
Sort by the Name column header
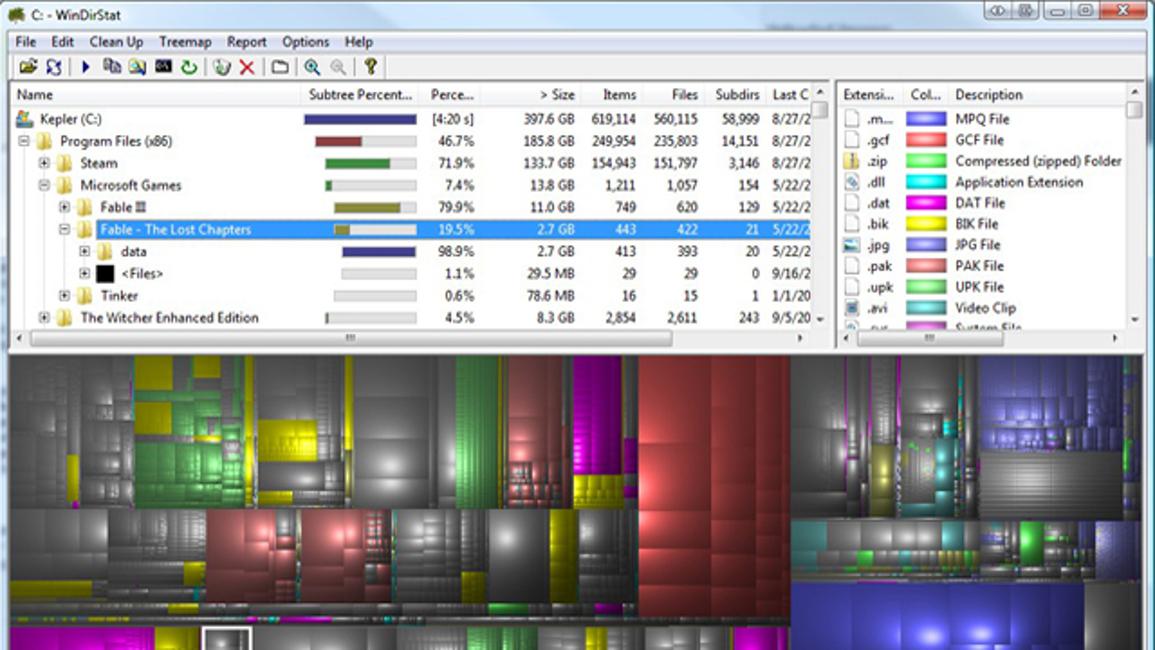pyautogui.click(x=155, y=95)
